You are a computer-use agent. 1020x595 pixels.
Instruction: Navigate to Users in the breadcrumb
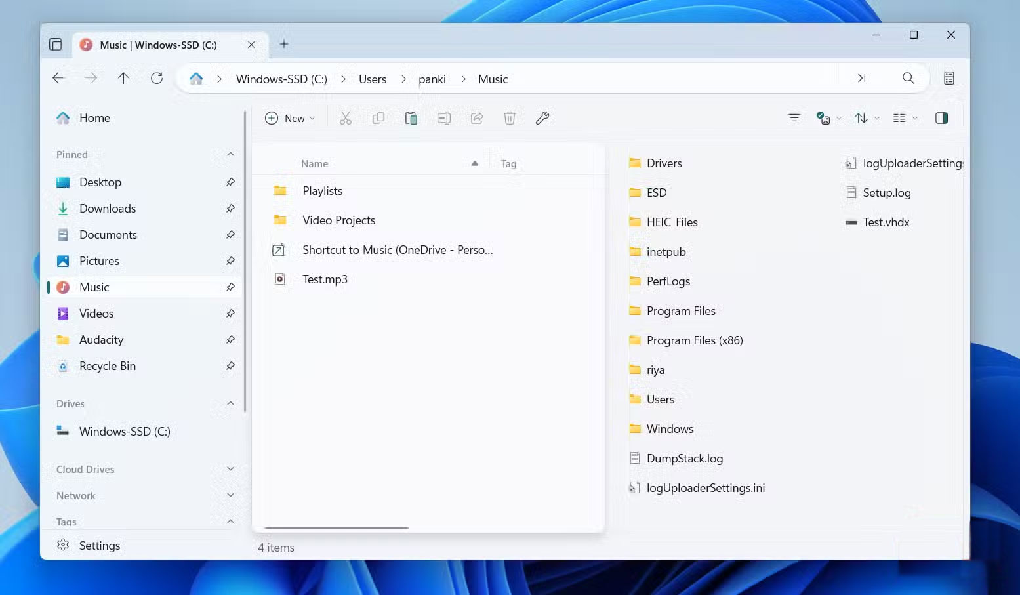372,79
